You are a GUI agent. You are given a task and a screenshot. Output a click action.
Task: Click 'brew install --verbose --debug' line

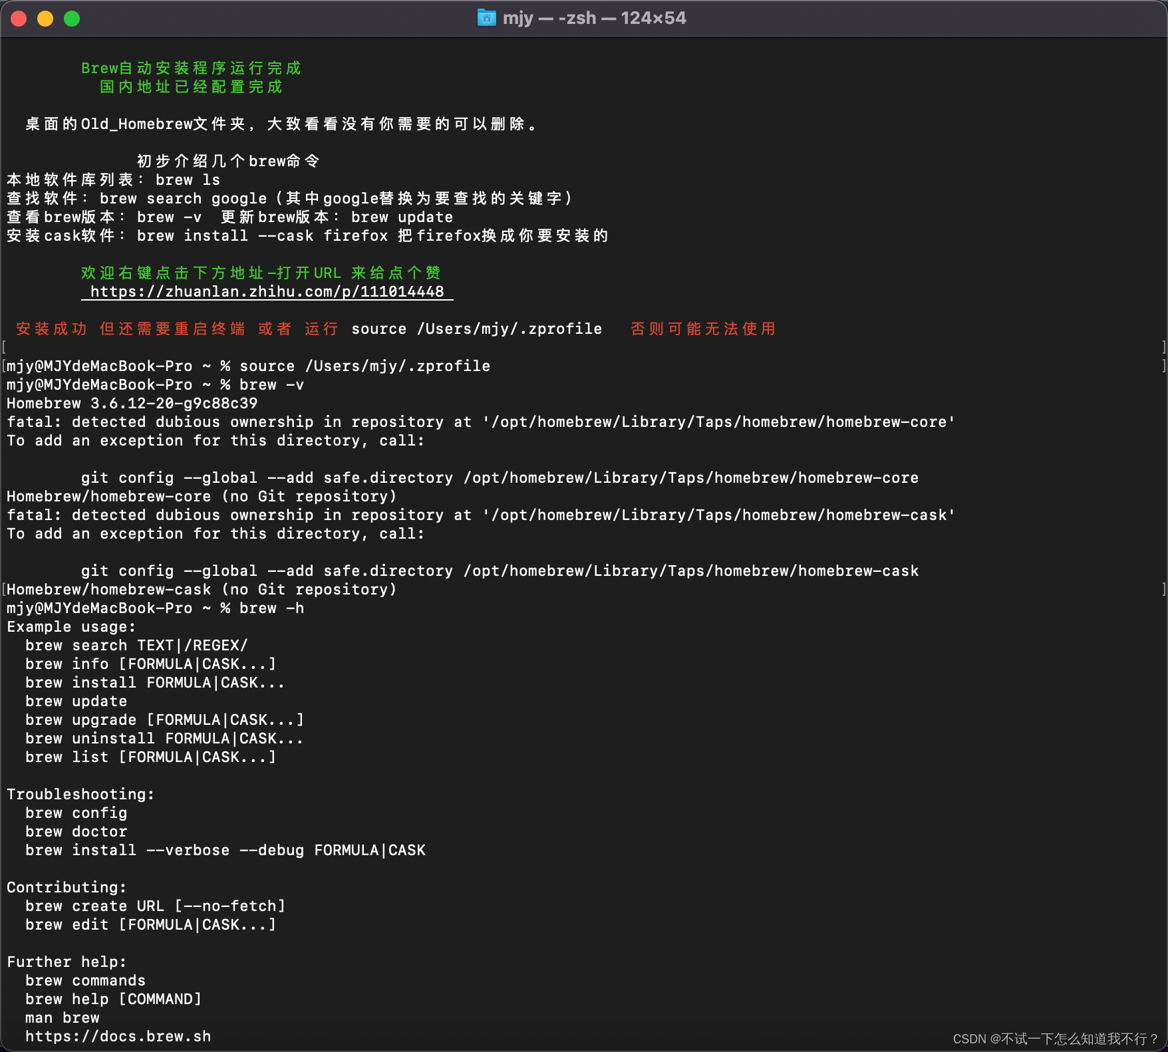[225, 851]
